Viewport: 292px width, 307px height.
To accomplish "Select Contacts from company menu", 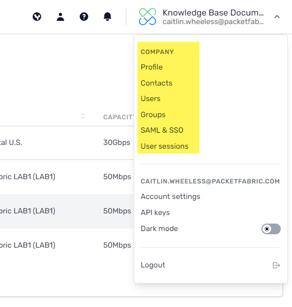I will [156, 83].
